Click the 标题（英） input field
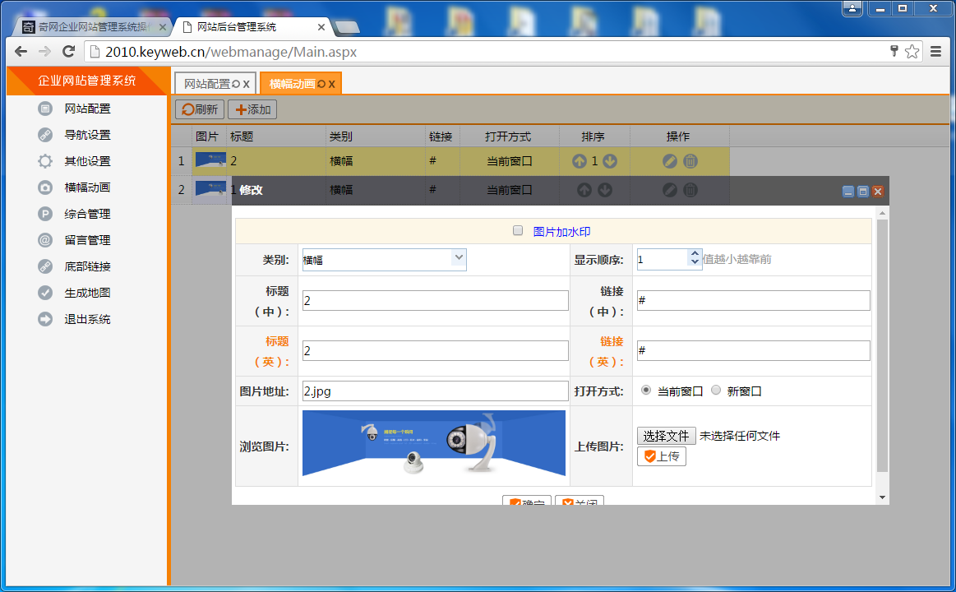 click(436, 350)
